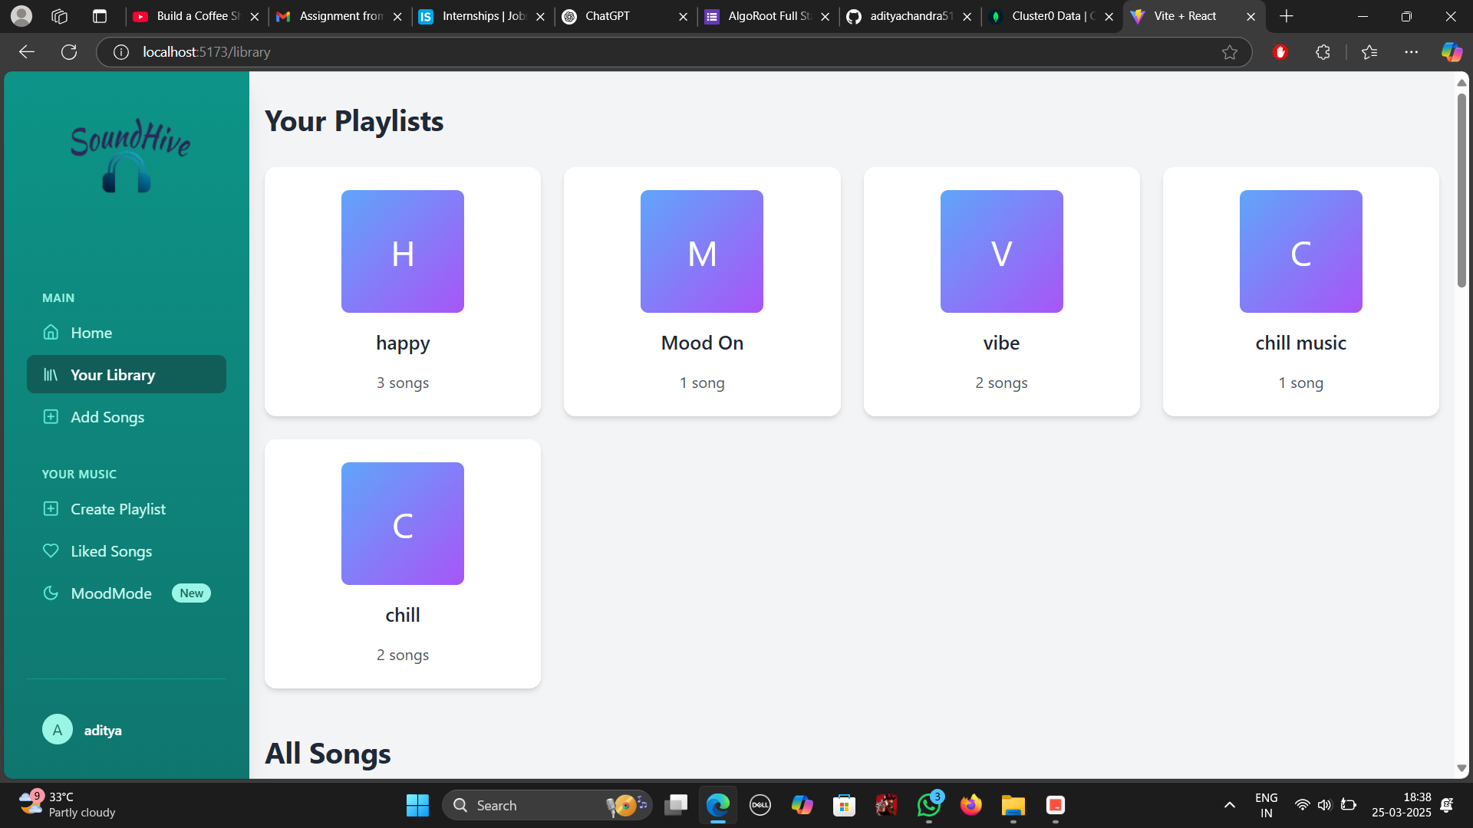Click the Liked Songs heart icon
The height and width of the screenshot is (828, 1473).
pos(51,551)
